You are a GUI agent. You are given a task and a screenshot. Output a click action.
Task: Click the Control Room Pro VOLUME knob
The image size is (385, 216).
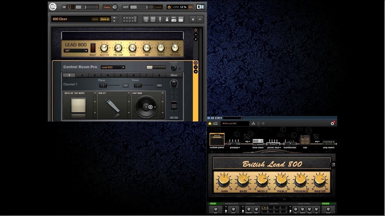click(x=174, y=67)
